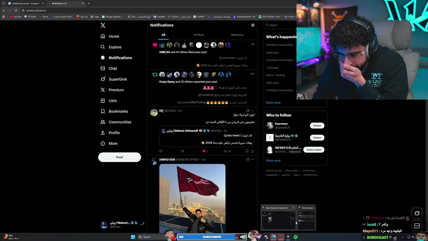
Task: Open the Accessibility footer link
Action: (272, 175)
